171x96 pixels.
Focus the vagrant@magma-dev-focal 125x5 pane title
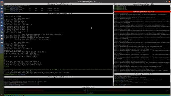(143, 4)
